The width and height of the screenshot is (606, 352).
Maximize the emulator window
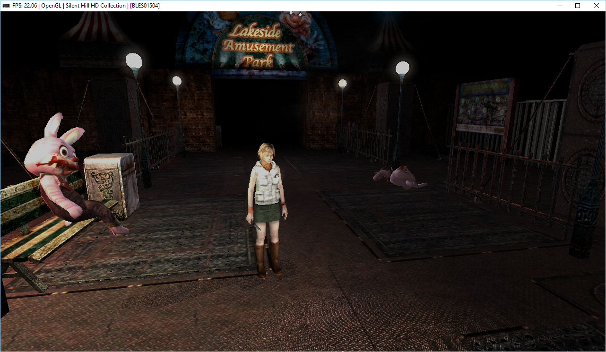[577, 6]
